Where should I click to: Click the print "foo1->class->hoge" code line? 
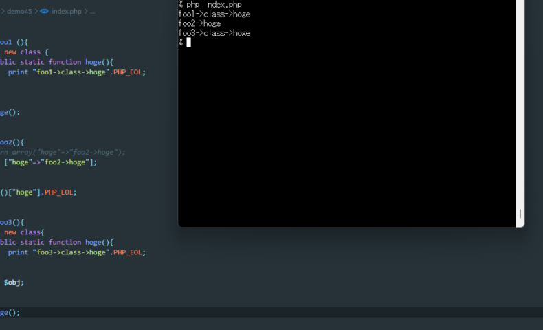tap(77, 72)
